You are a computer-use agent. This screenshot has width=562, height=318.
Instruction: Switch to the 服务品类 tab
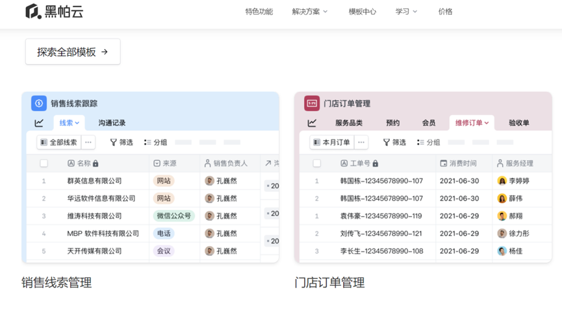tap(349, 123)
